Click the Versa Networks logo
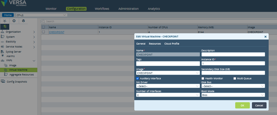 [14, 3]
